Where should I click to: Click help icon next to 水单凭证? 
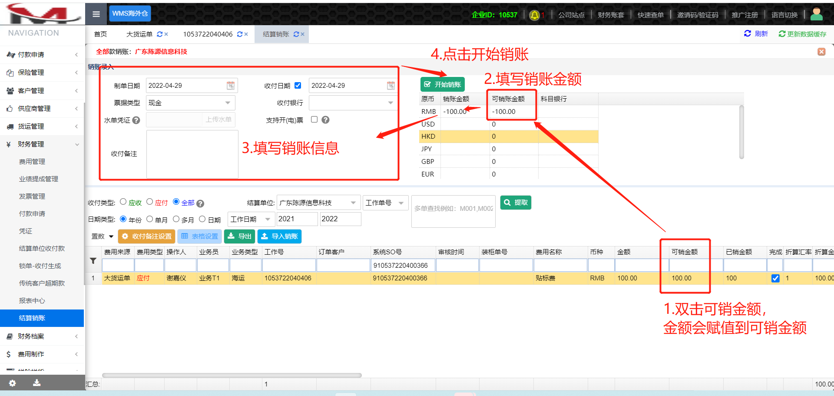tap(136, 120)
